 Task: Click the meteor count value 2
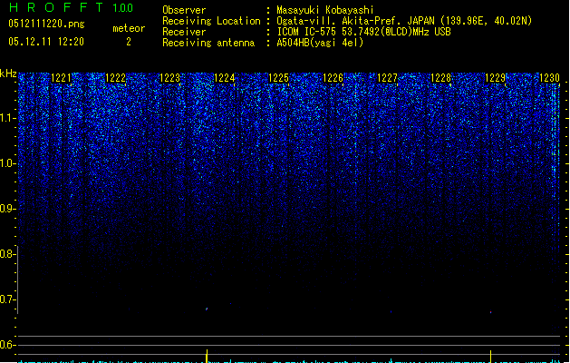coord(129,42)
